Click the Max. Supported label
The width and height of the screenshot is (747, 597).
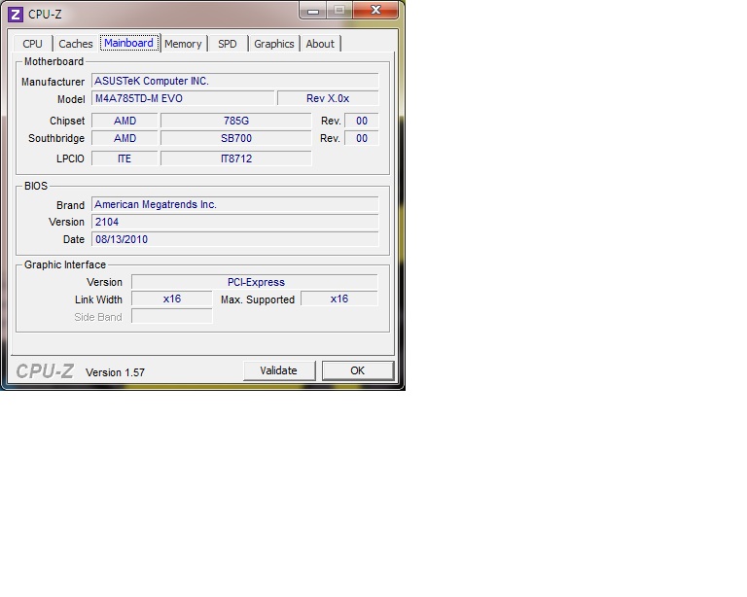(257, 299)
